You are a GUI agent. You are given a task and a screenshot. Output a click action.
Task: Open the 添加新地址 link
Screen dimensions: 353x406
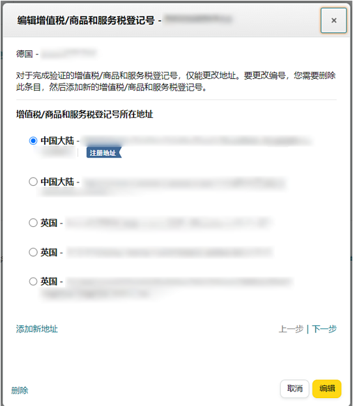36,329
